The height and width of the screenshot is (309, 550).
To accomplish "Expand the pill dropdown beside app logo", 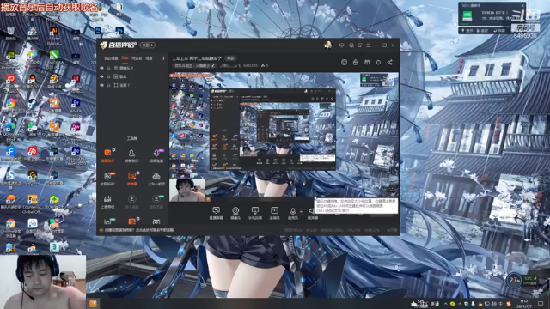I will 147,45.
